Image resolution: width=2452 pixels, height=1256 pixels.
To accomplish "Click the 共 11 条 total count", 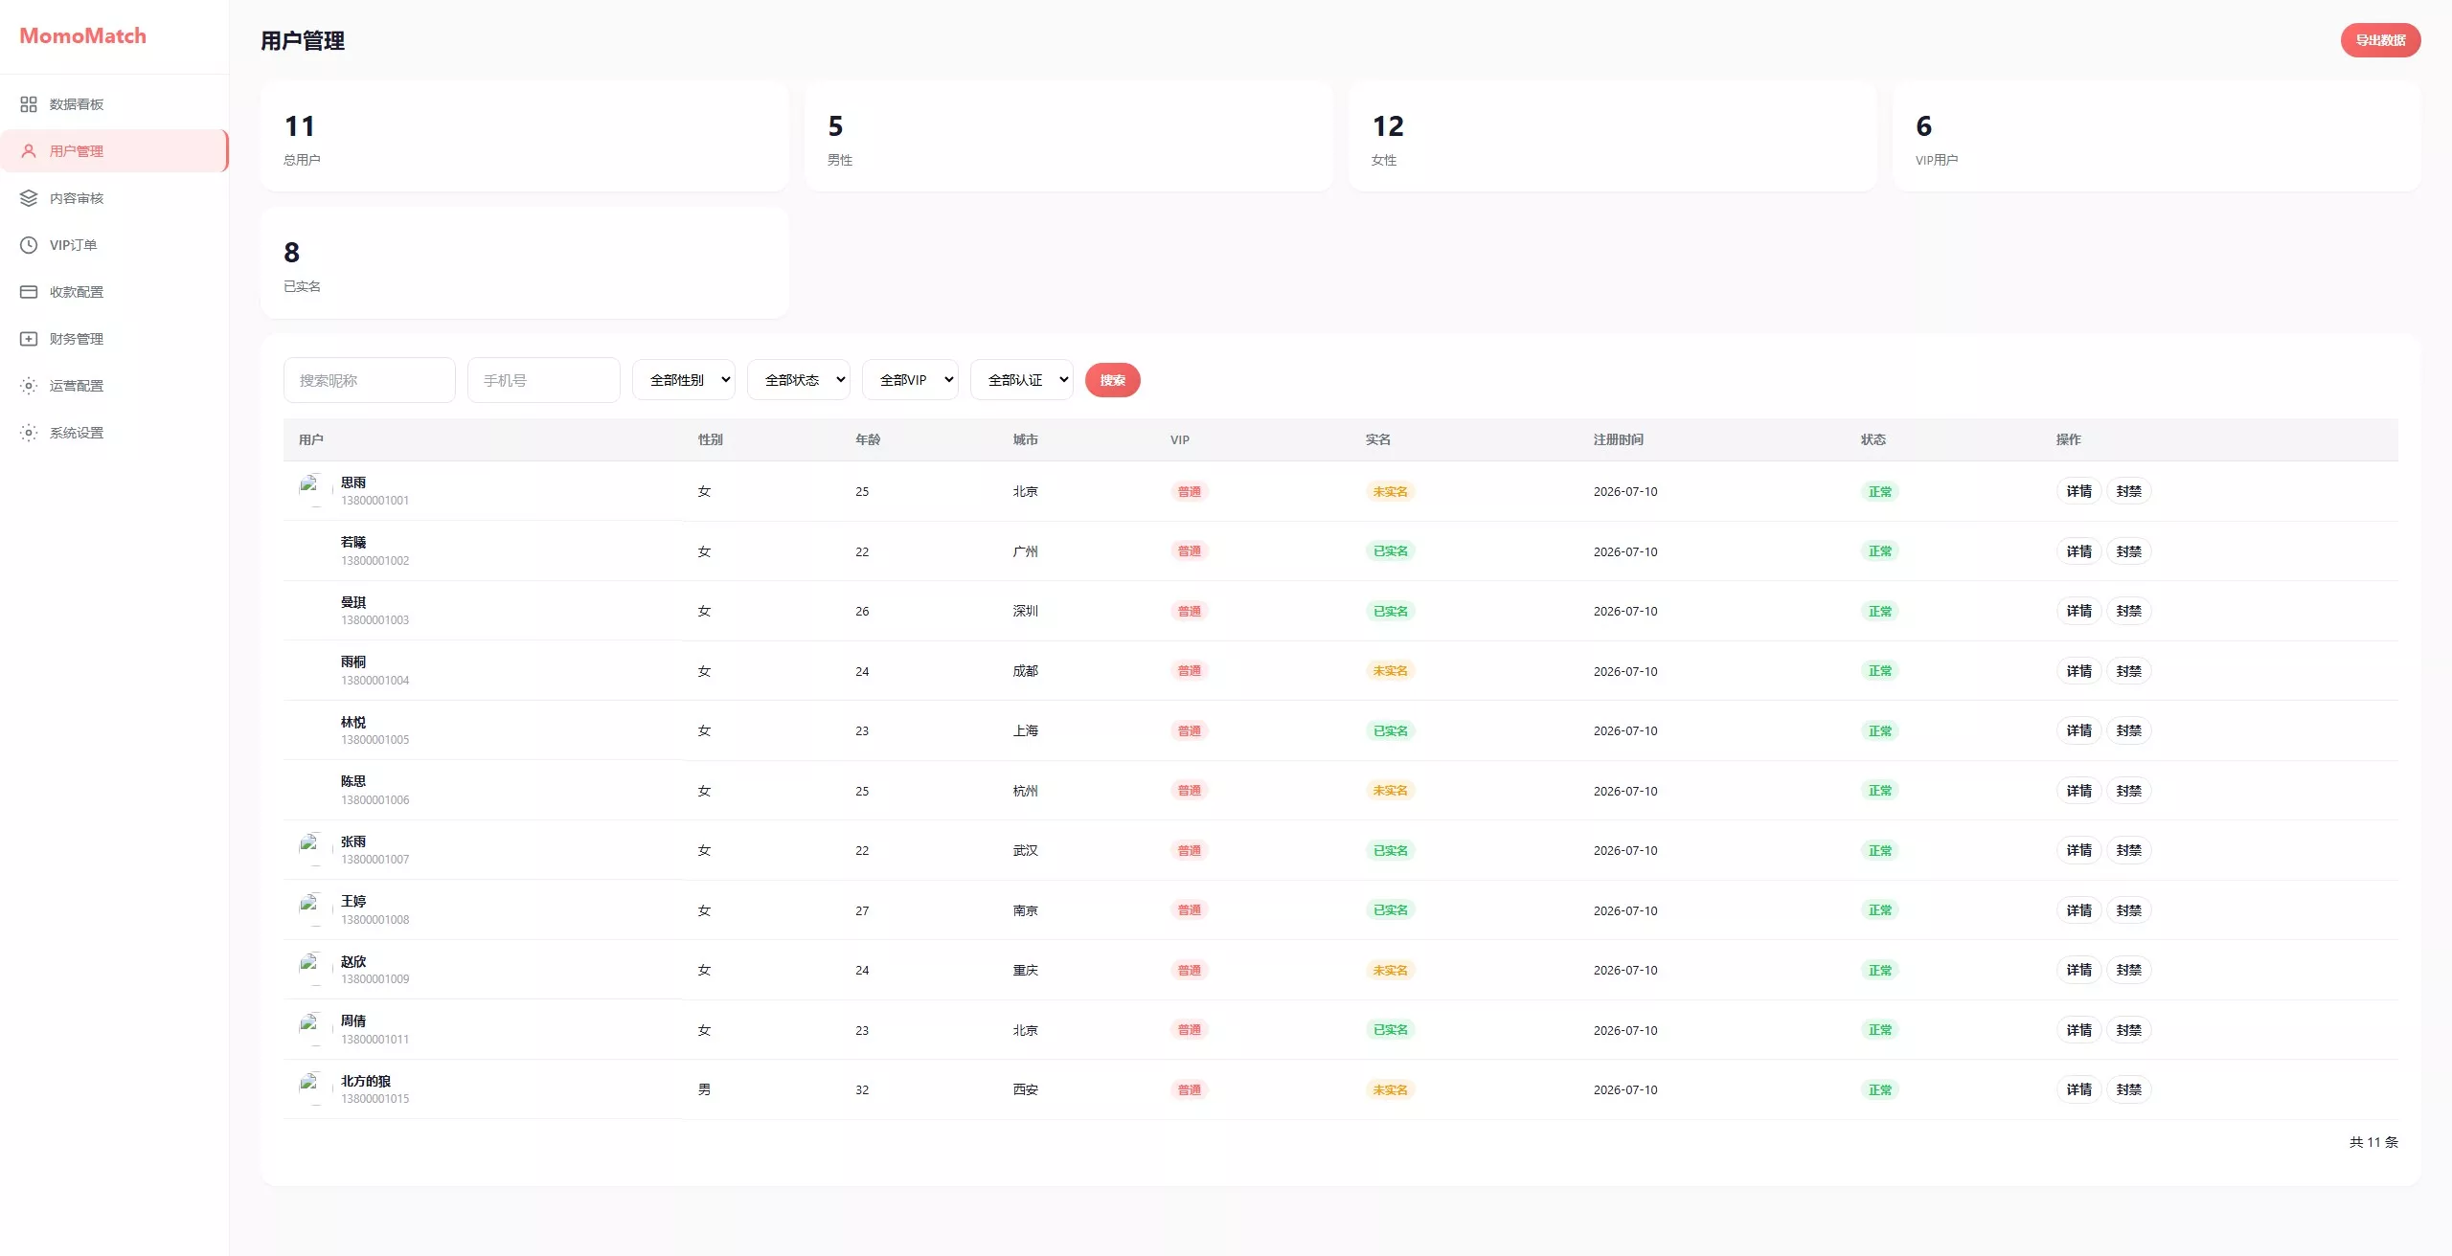I will tap(2373, 1142).
